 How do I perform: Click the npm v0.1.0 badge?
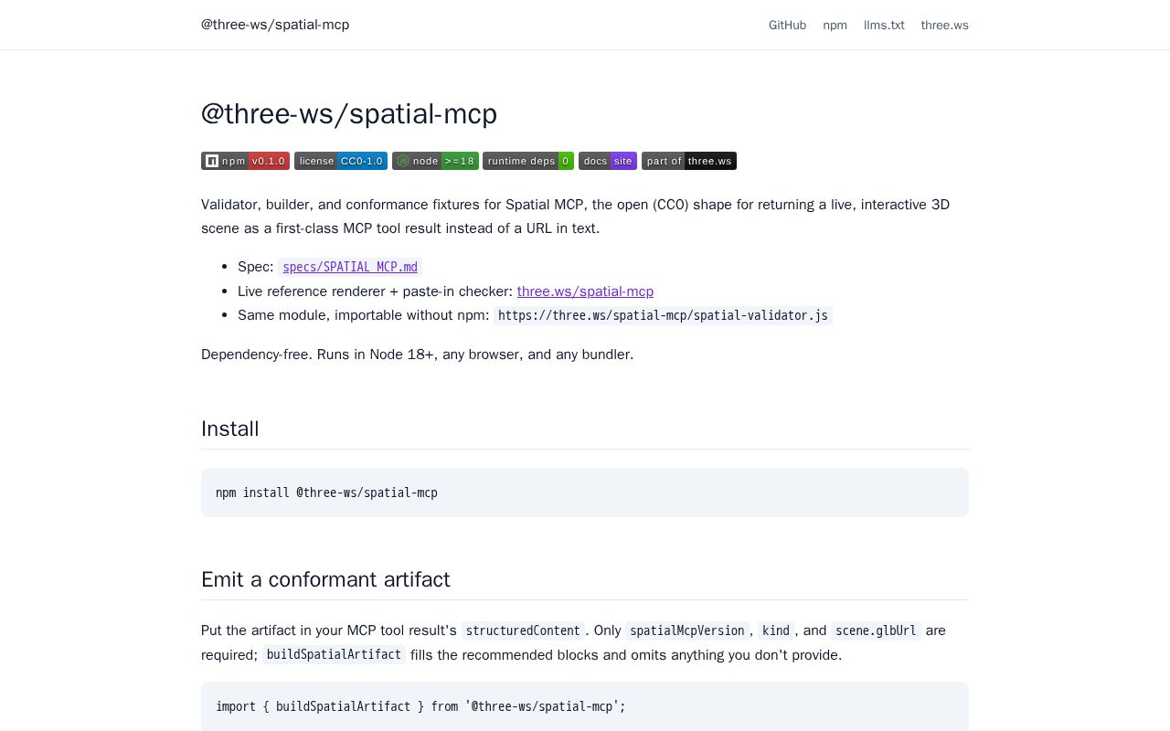[245, 161]
